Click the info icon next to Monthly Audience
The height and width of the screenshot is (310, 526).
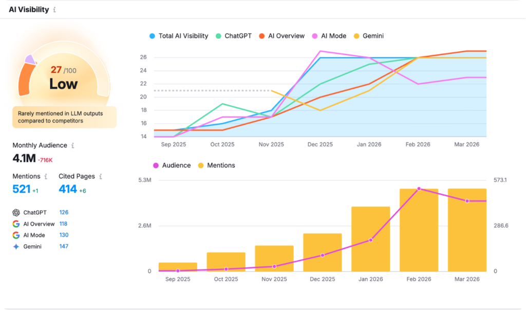pyautogui.click(x=72, y=145)
